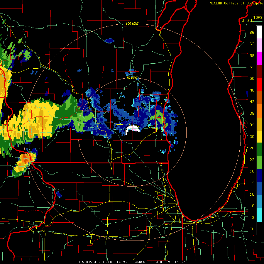
Task: Click the 30 value on the scale
Action: 252,136
